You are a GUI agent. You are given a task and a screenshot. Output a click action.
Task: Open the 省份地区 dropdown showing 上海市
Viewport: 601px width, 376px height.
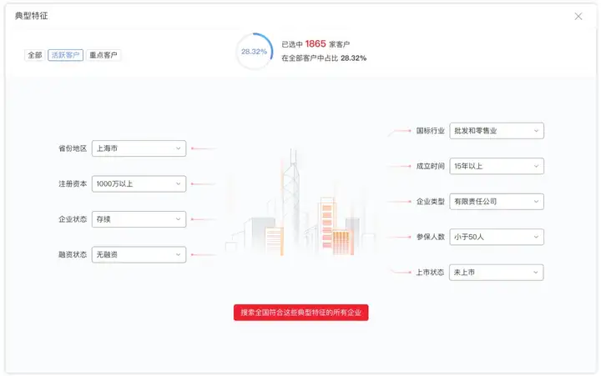pyautogui.click(x=139, y=148)
